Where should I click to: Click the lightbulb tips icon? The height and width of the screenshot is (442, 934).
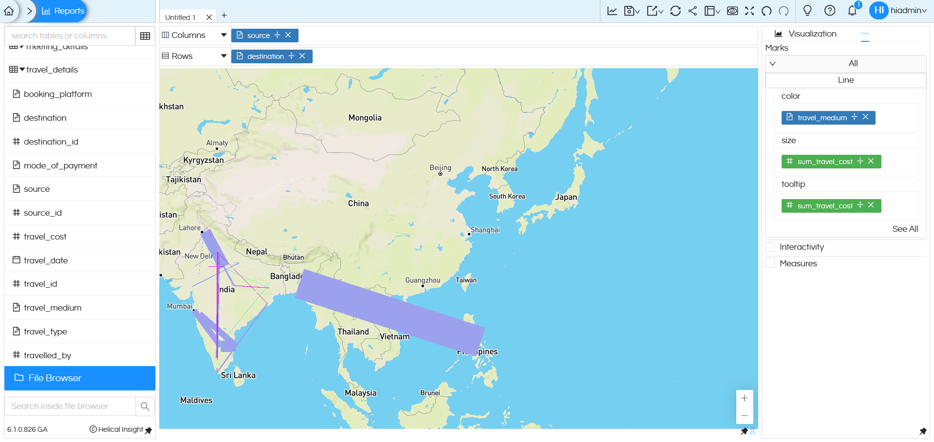[x=807, y=10]
